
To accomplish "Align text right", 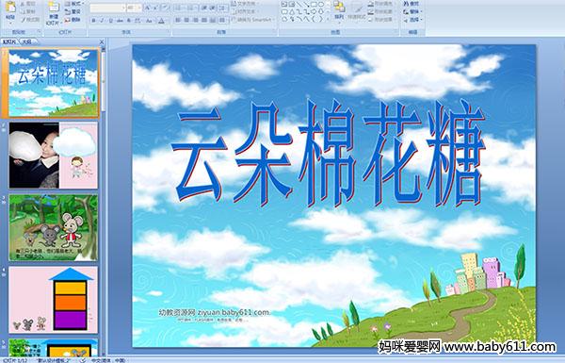I will point(196,20).
